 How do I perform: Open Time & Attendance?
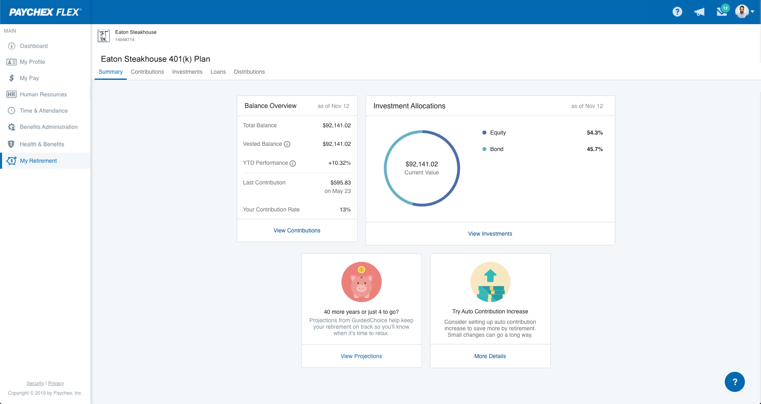click(x=43, y=110)
